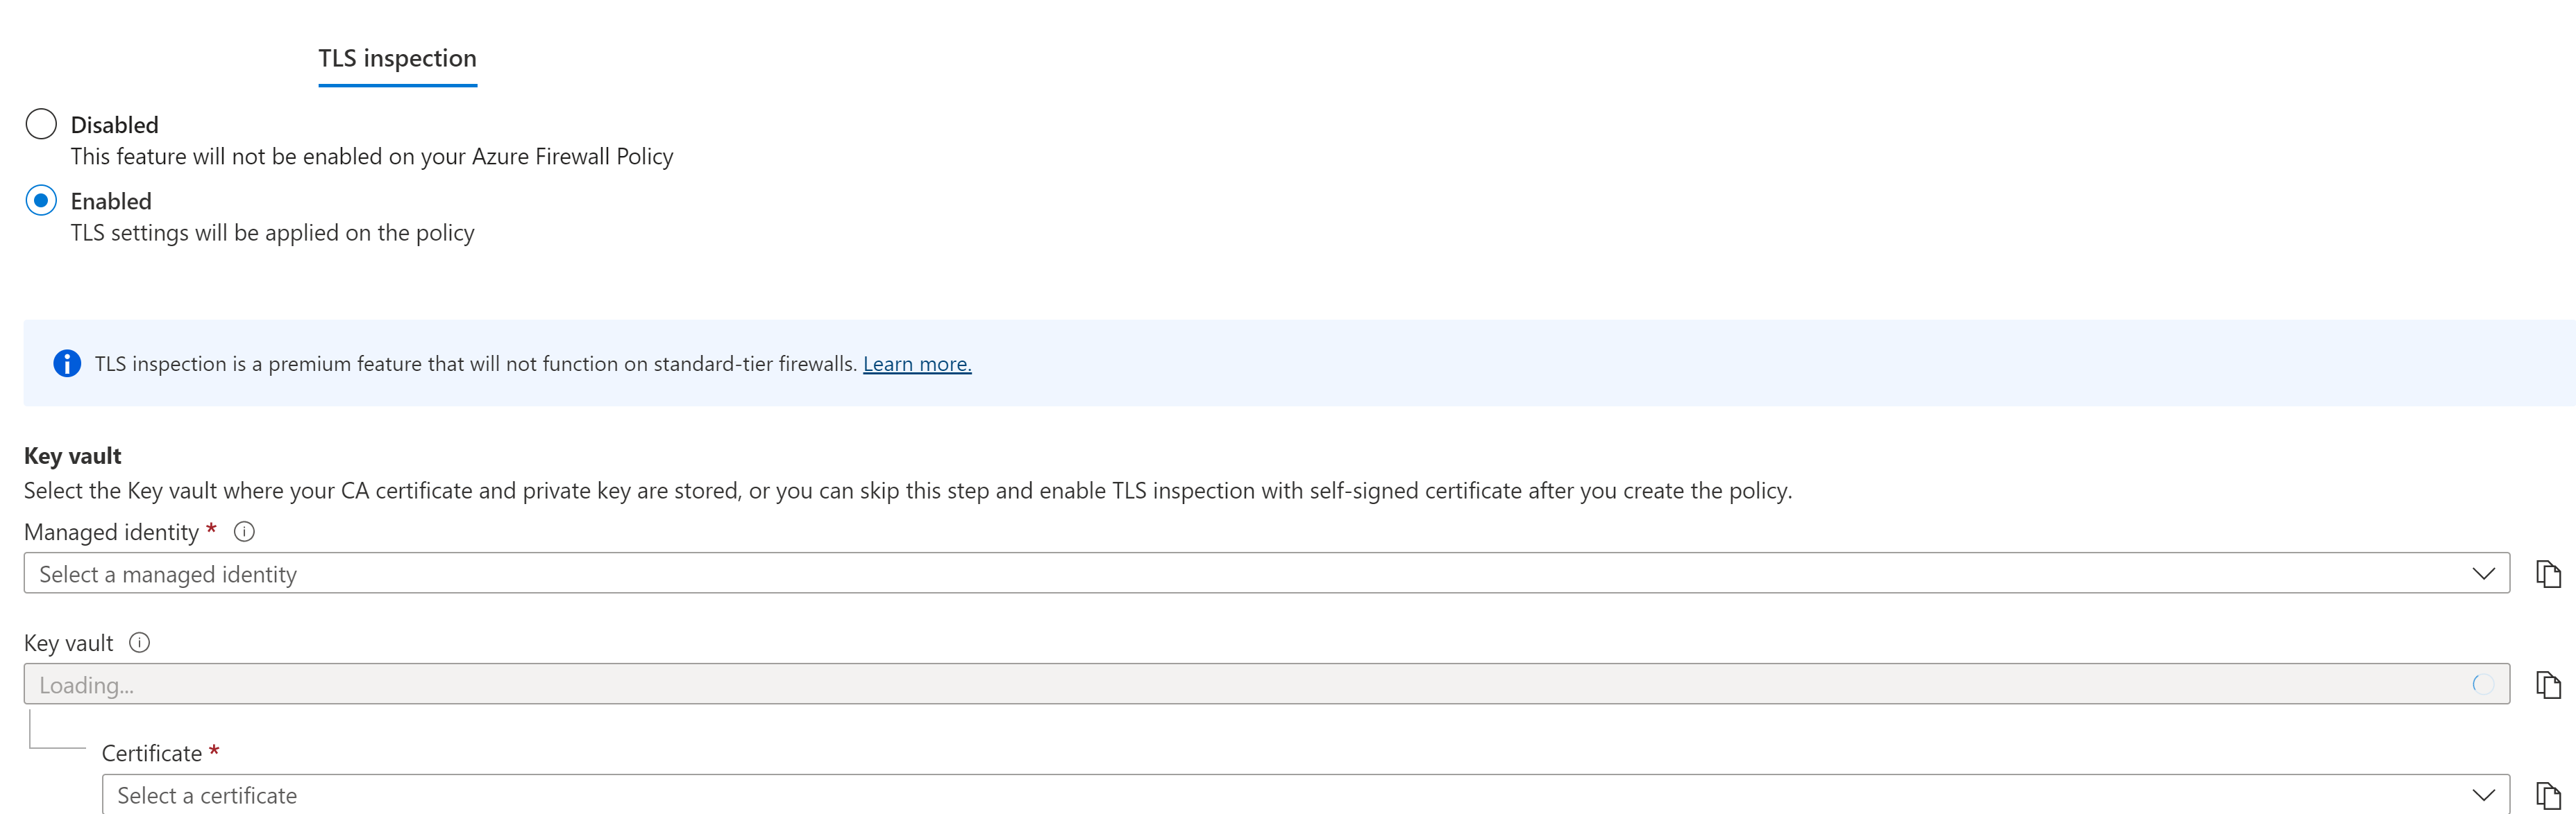Expand the Certificate dropdown chevron
This screenshot has height=814, width=2576.
tap(2484, 795)
